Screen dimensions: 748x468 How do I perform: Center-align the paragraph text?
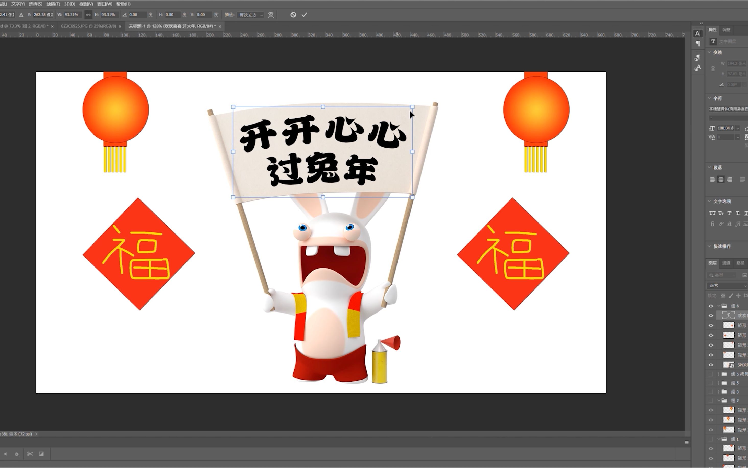pos(721,179)
